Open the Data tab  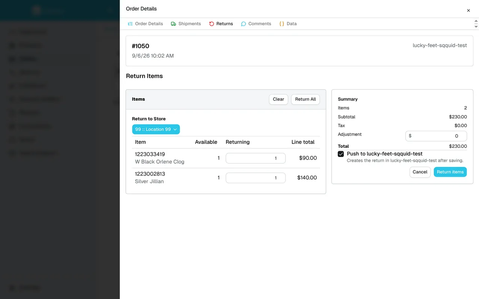coord(288,24)
